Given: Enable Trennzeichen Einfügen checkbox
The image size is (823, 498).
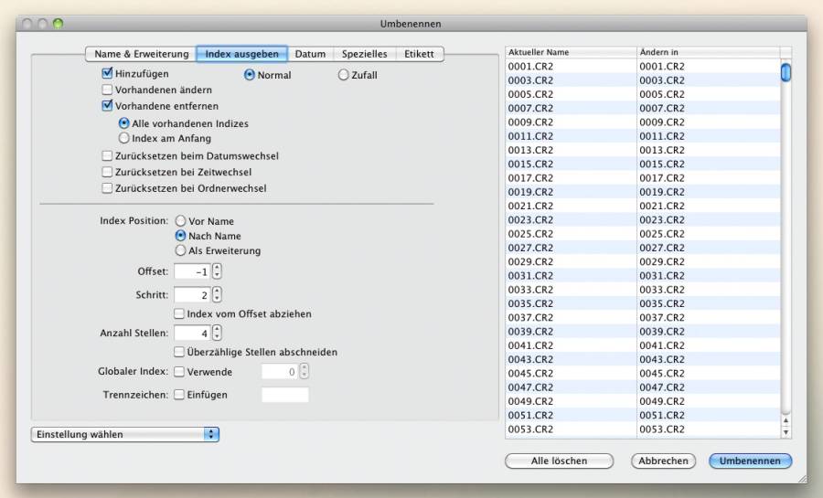Looking at the screenshot, I should click(x=179, y=394).
